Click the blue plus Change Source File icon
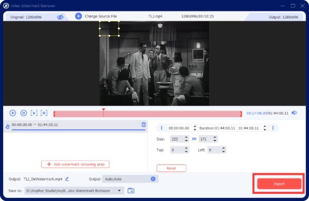This screenshot has width=309, height=201. point(78,16)
